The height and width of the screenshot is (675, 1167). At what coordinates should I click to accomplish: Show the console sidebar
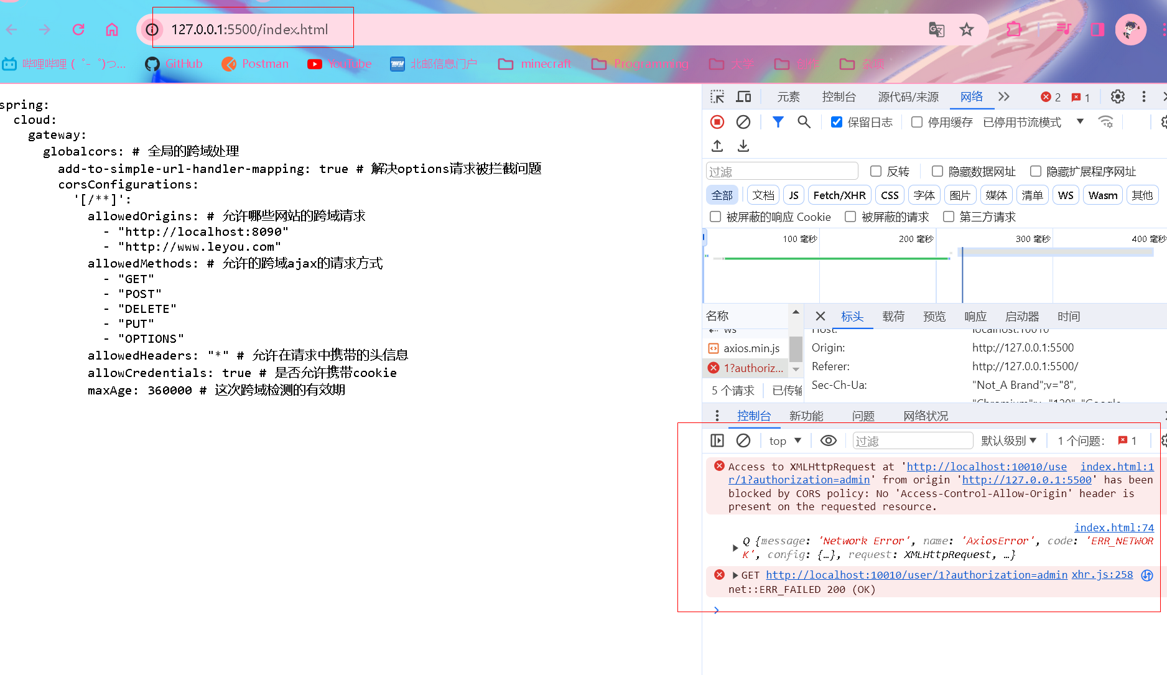point(717,440)
